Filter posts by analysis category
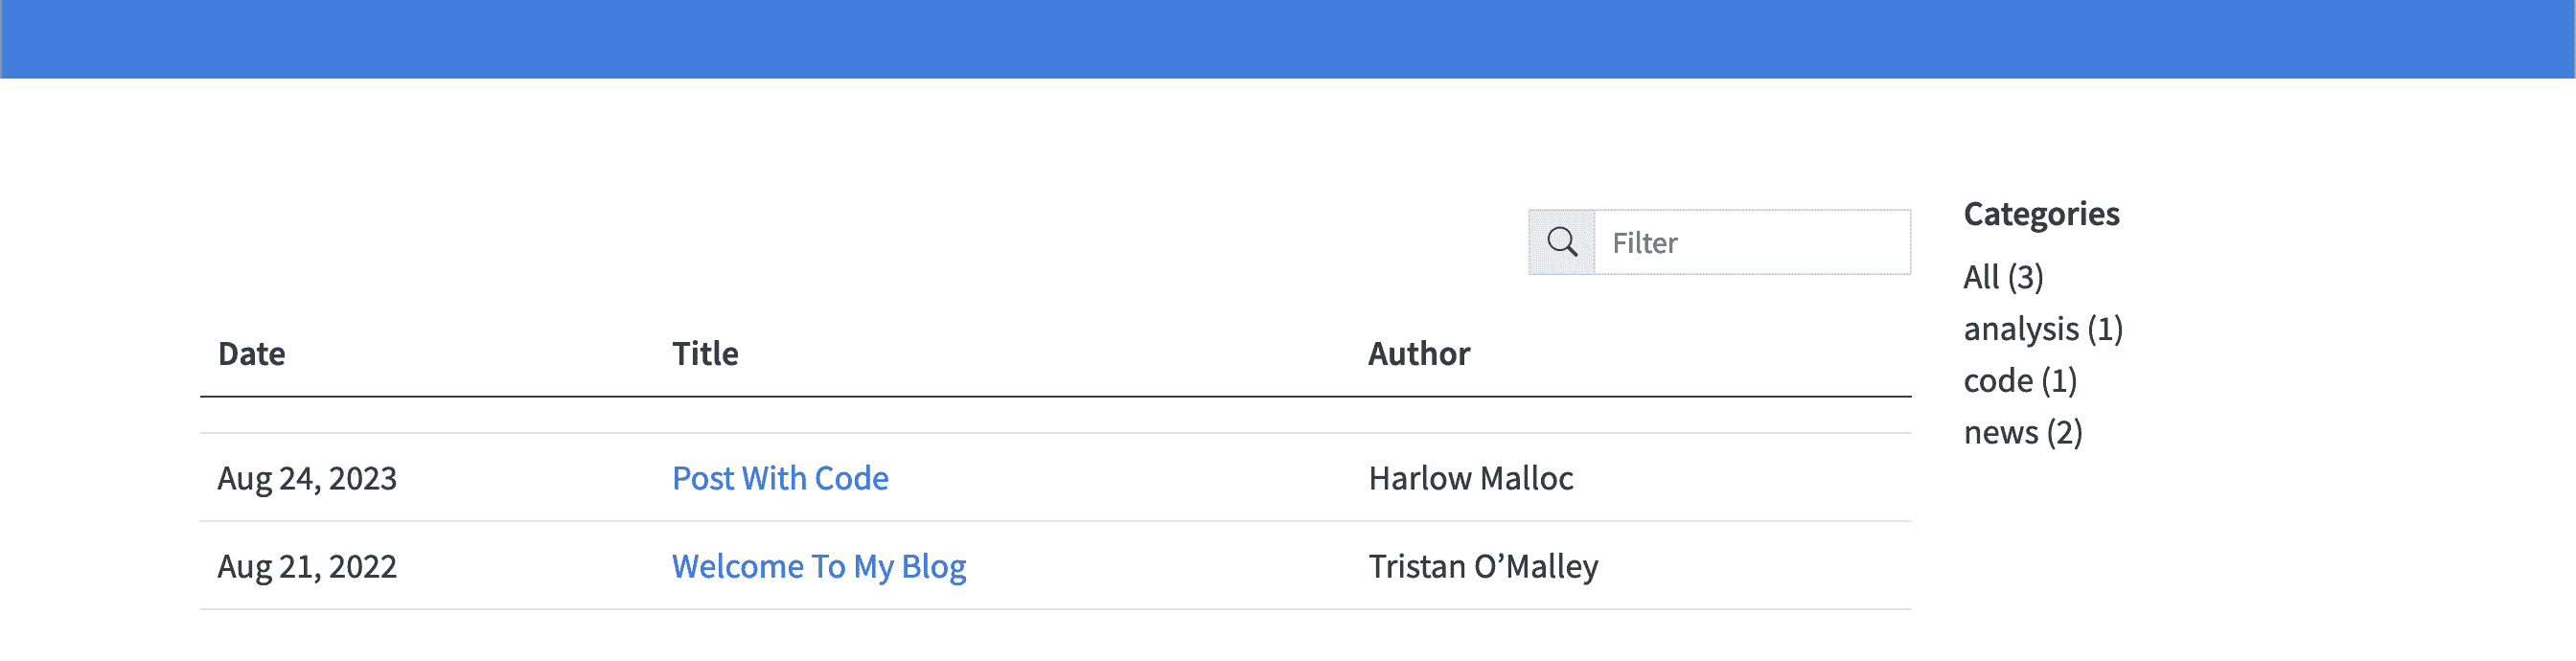2576x661 pixels. click(2042, 329)
